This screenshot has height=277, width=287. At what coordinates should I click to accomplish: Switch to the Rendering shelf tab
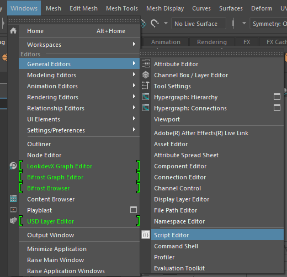click(212, 42)
